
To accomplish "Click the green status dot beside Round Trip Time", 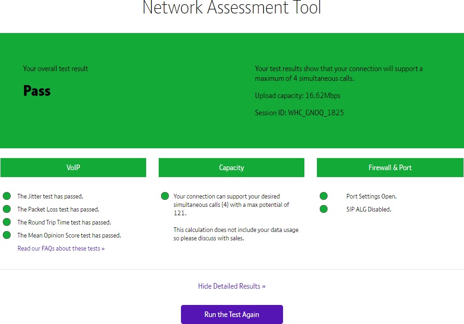I will [x=7, y=222].
